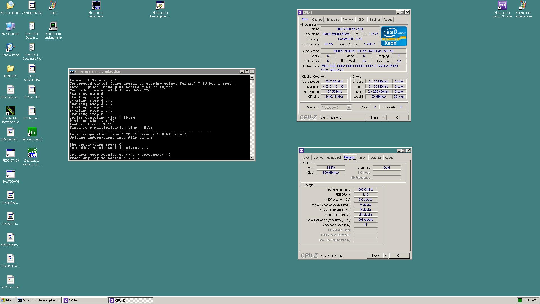Screen dimensions: 540x304
Task: Open Shortcut to hexus_pifast desktop icon
Action: pyautogui.click(x=160, y=9)
